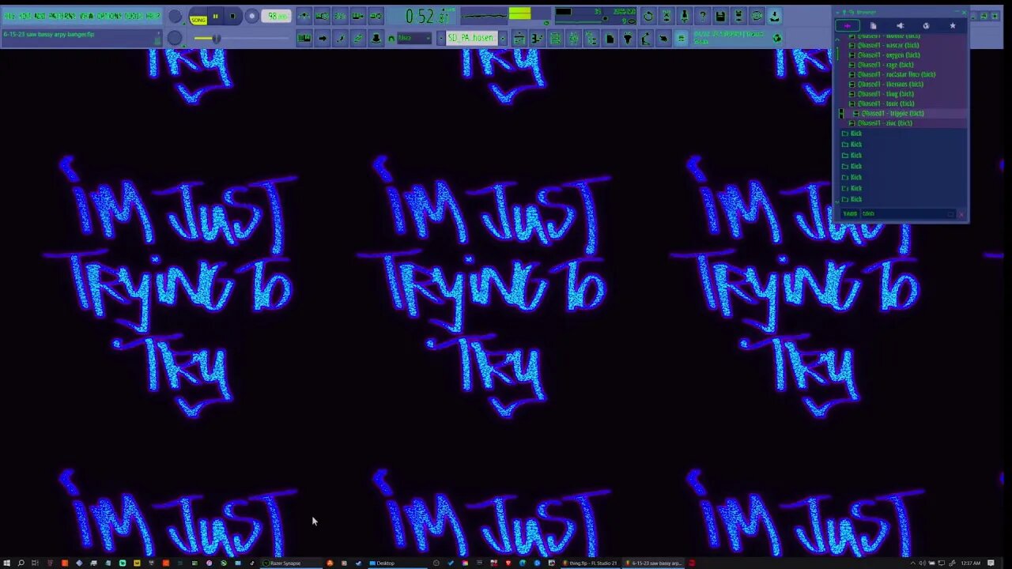Toggle the auto-scroll arrow icon
The image size is (1012, 569).
(322, 38)
